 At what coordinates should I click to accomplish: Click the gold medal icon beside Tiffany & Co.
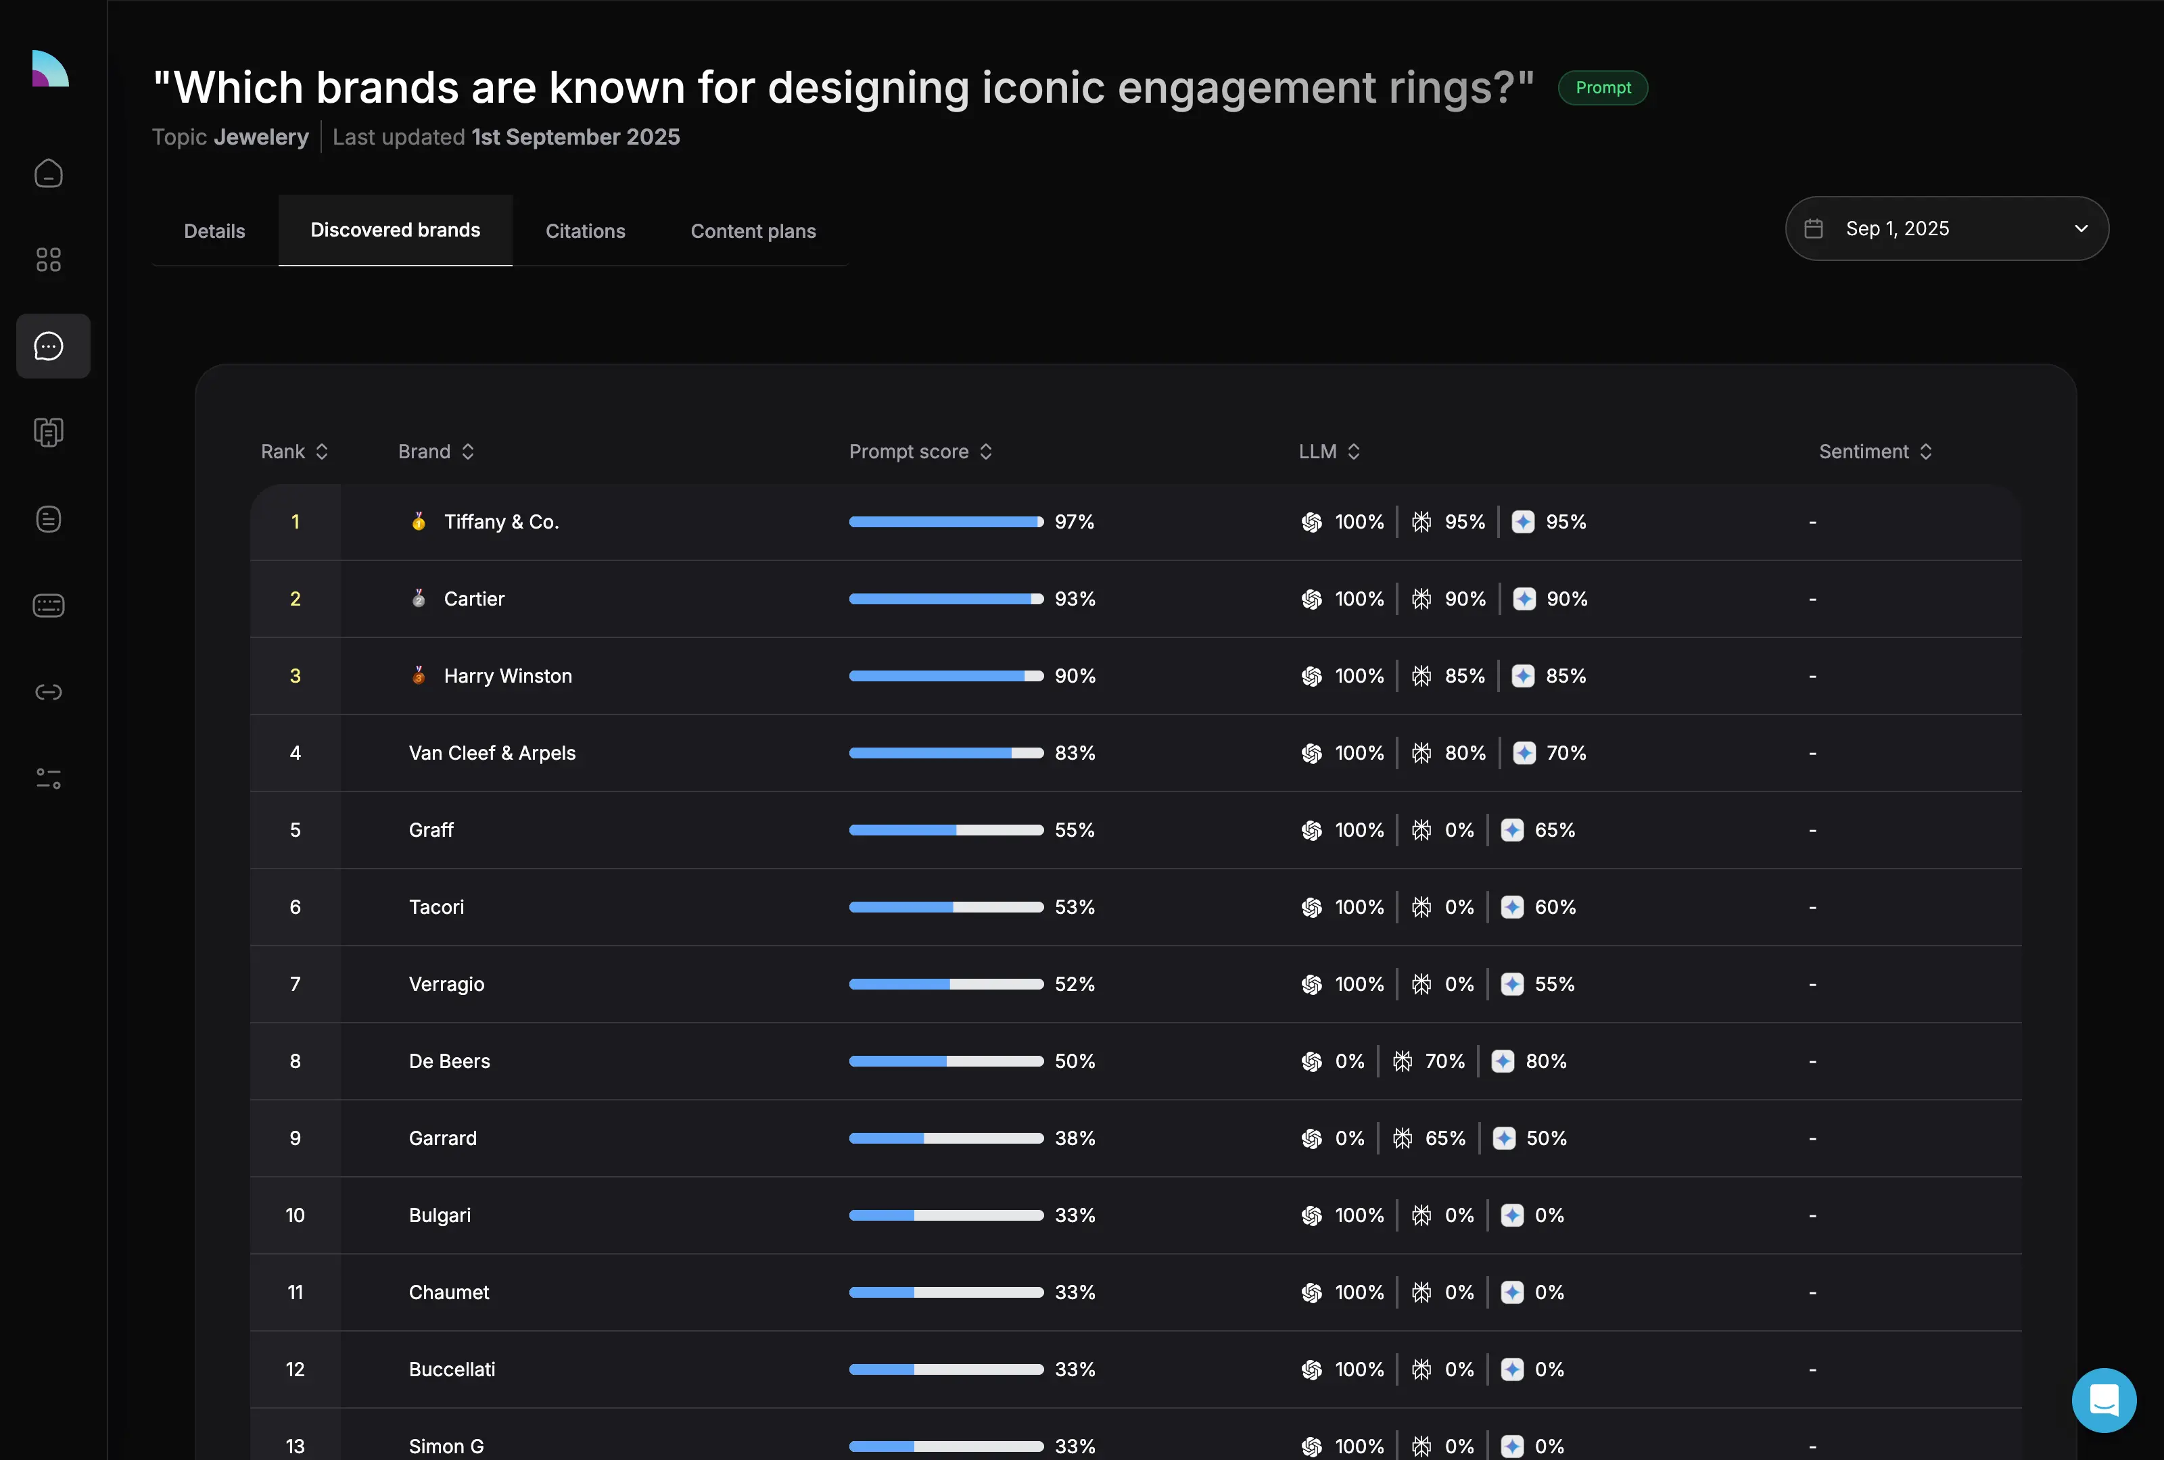tap(419, 521)
